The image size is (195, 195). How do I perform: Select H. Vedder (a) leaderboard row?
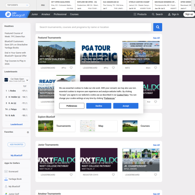click(17, 97)
